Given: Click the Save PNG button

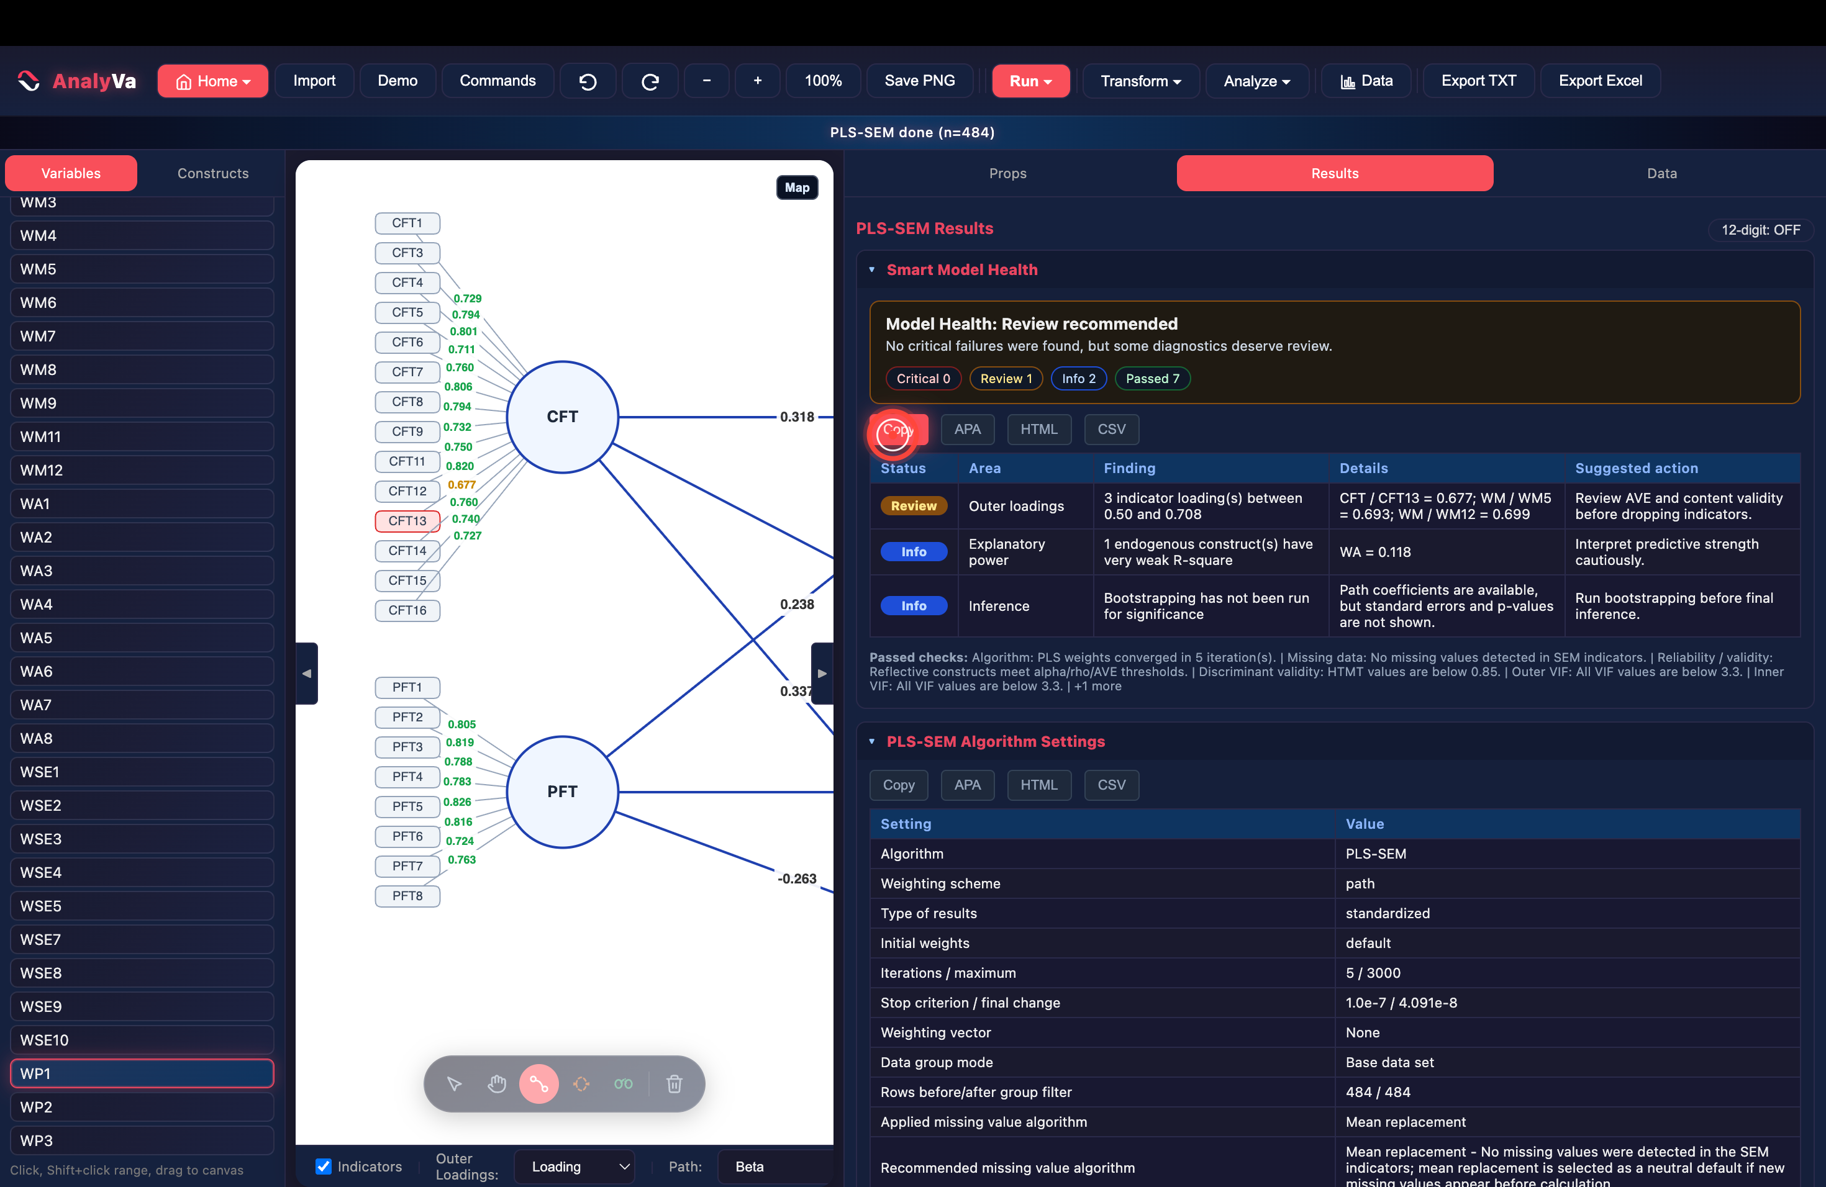Looking at the screenshot, I should (919, 81).
